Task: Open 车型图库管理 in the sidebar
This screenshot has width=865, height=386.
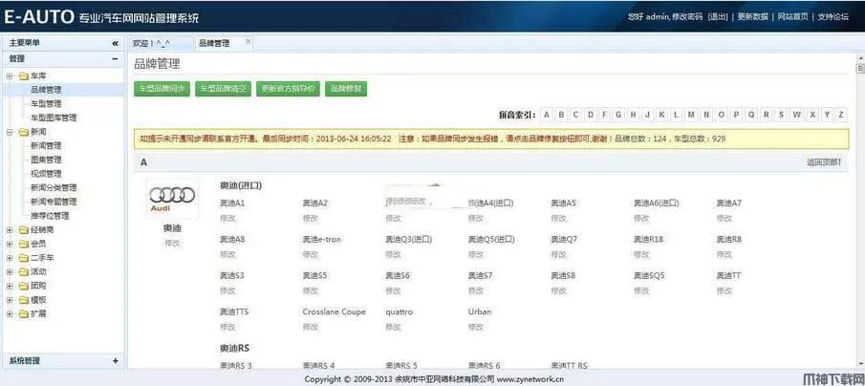Action: pos(54,118)
